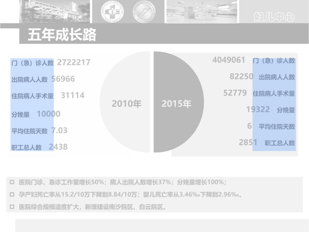
Task: Click the 2010年 half of the pie
Action: (x=125, y=102)
